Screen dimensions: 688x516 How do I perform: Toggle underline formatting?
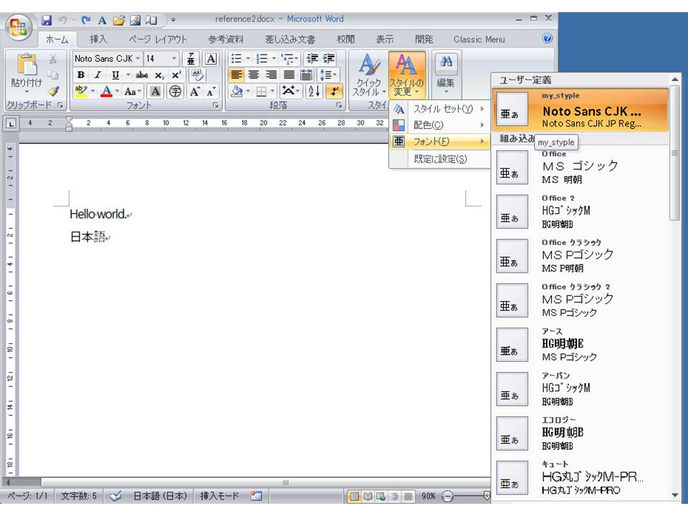coord(115,75)
